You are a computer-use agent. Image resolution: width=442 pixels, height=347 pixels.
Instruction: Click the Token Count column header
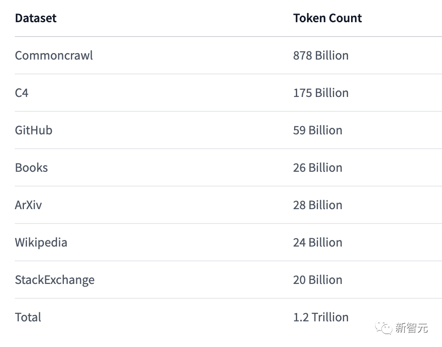327,18
